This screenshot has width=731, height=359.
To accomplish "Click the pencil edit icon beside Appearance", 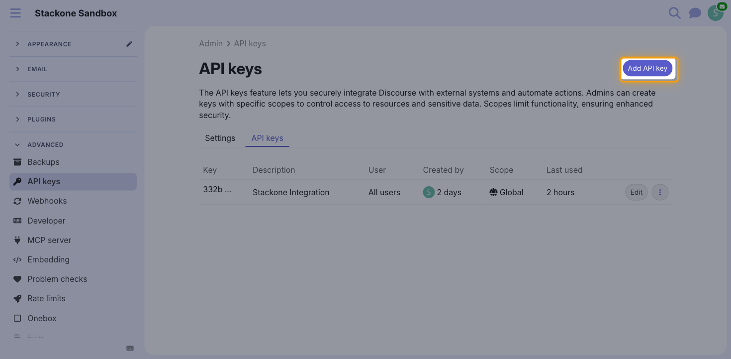I will coord(129,44).
